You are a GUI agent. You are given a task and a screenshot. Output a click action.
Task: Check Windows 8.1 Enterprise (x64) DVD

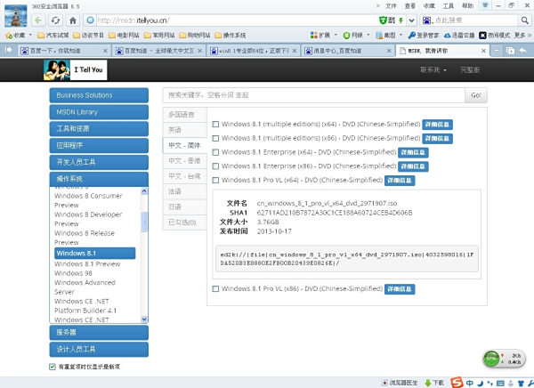click(215, 152)
